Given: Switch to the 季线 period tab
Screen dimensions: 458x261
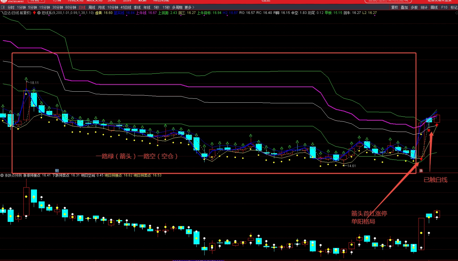Looking at the screenshot, I should coord(137,7).
